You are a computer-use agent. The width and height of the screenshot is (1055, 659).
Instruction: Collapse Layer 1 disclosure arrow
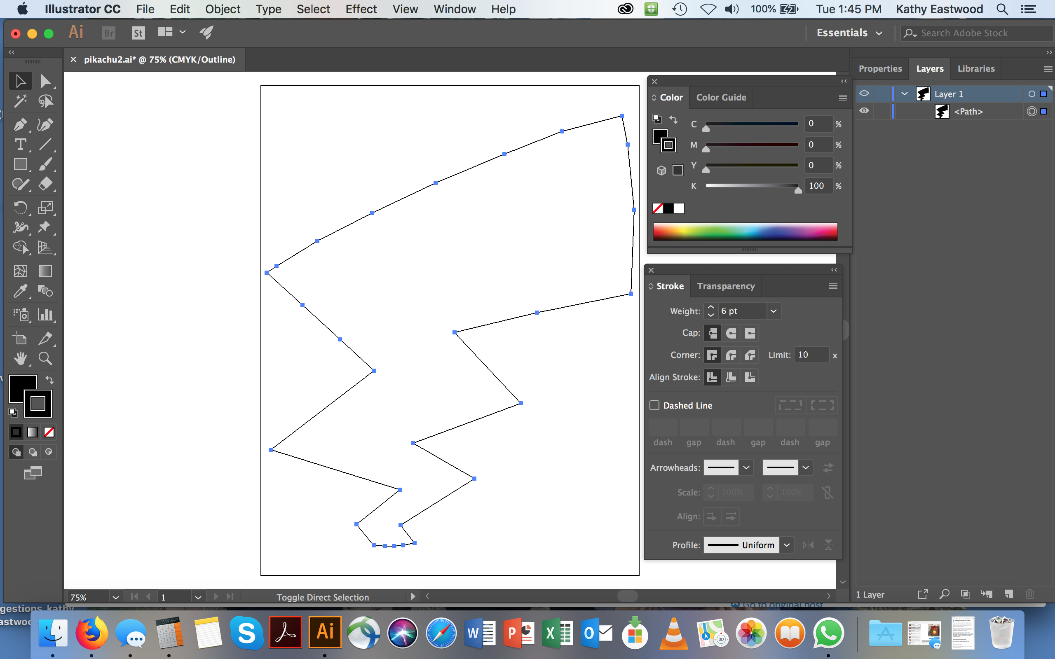(905, 94)
